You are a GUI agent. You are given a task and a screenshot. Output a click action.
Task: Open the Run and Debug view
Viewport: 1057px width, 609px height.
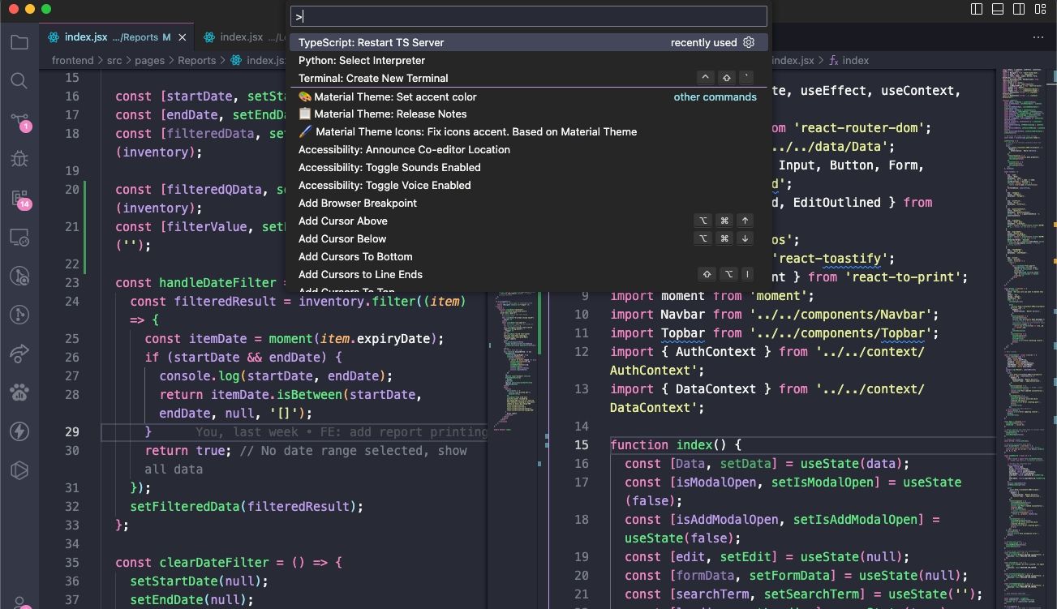[x=19, y=158]
